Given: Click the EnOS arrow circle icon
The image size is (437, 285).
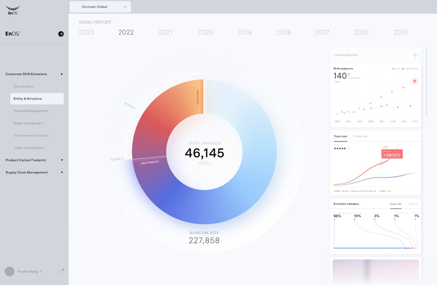Looking at the screenshot, I should pyautogui.click(x=61, y=34).
